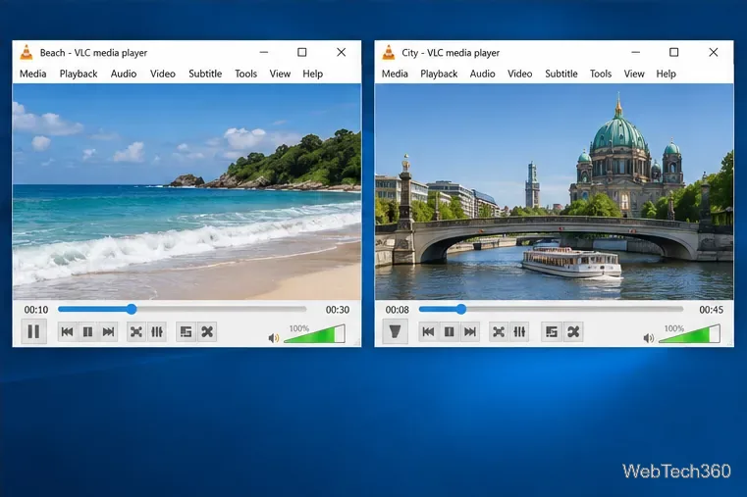
Task: Click the VLC cone icon in Beach title bar
Action: tap(27, 52)
